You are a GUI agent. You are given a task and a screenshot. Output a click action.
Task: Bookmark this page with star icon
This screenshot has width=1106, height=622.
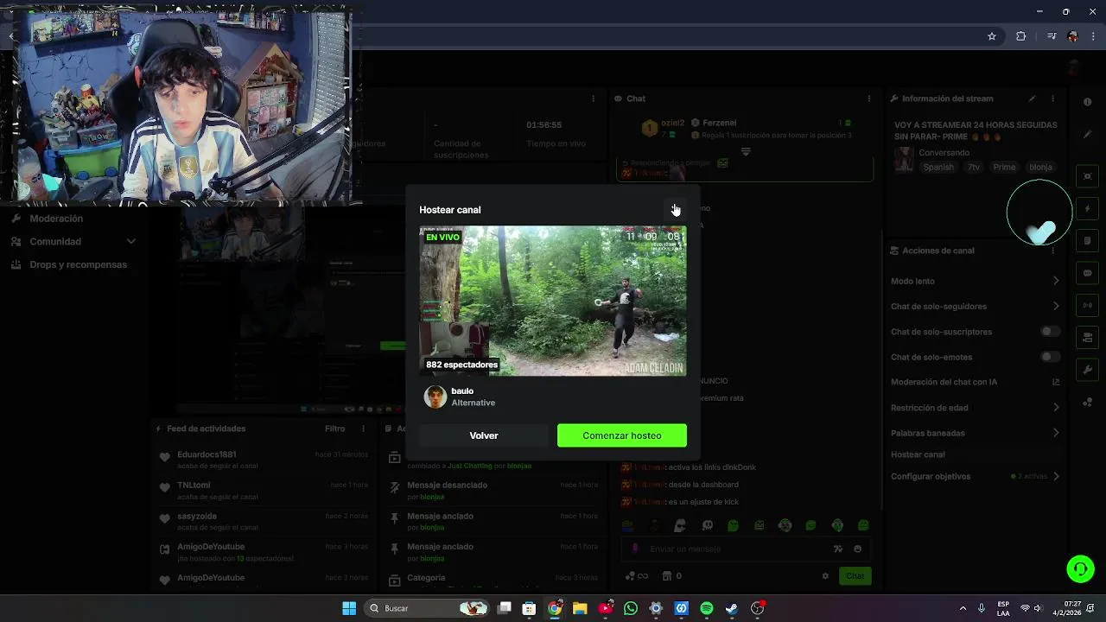(x=992, y=36)
